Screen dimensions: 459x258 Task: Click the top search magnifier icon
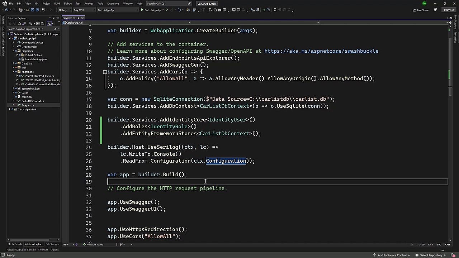tap(189, 4)
